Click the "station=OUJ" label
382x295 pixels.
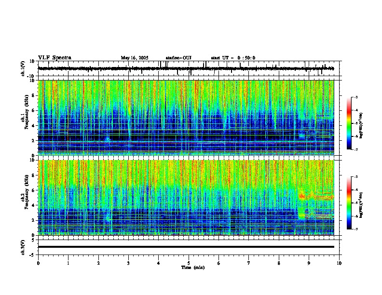178,58
